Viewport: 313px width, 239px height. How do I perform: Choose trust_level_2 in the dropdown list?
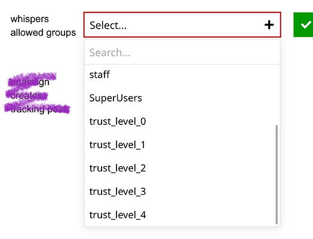tap(182, 168)
